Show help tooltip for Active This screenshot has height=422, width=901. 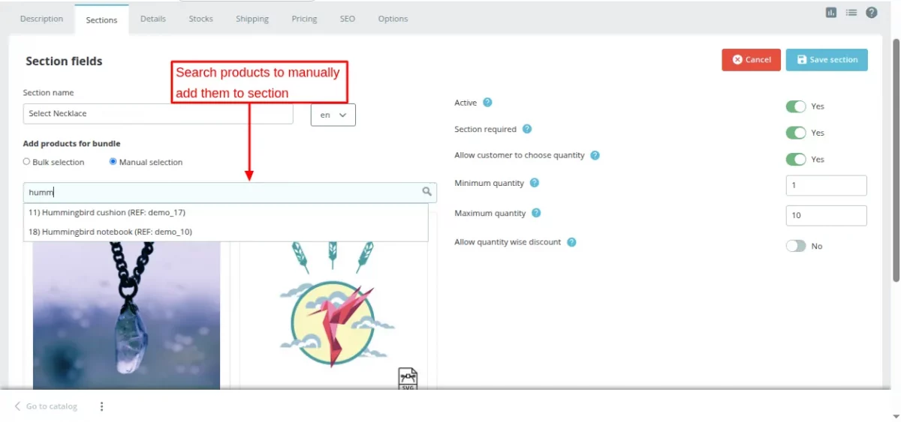487,103
